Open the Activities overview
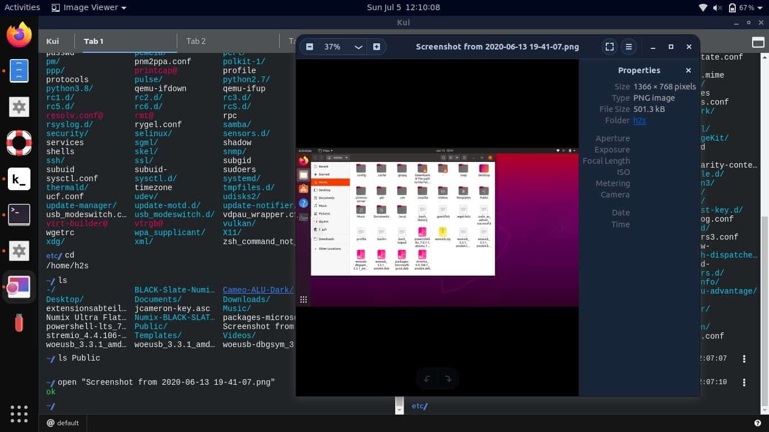Image resolution: width=769 pixels, height=432 pixels. (x=22, y=7)
